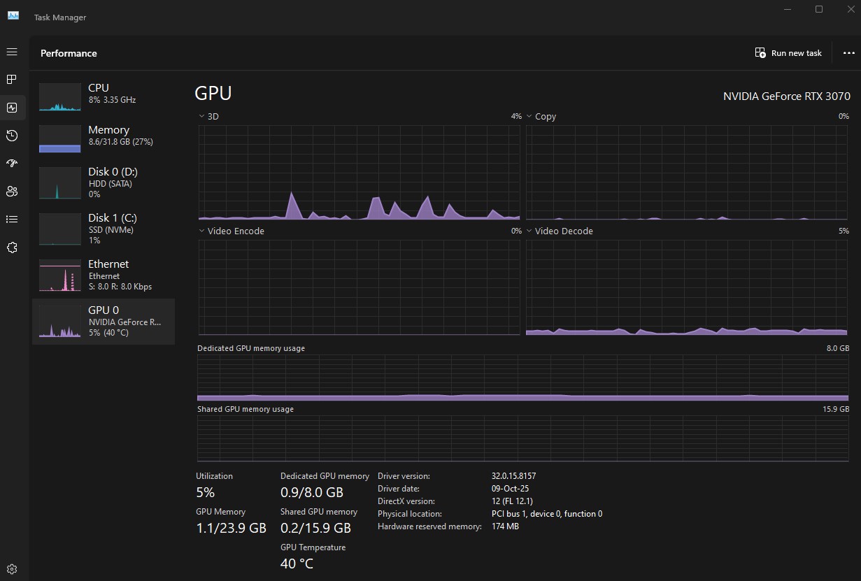
Task: Click the Run new task button
Action: (788, 53)
